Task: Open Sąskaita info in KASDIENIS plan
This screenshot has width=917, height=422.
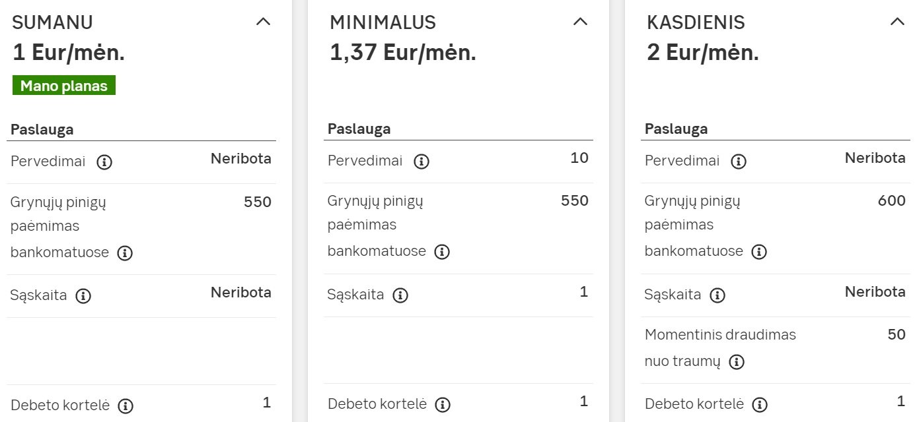Action: pyautogui.click(x=717, y=295)
